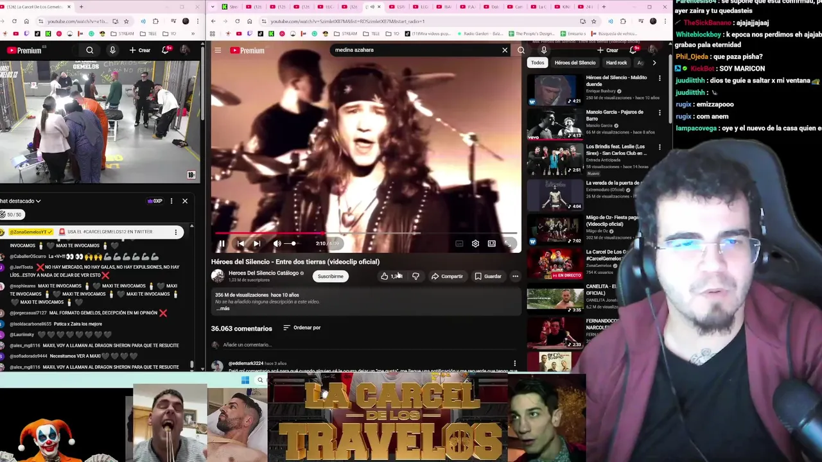This screenshot has width=822, height=462.
Task: Open options menu on eddiemark3224 comment
Action: (514, 364)
